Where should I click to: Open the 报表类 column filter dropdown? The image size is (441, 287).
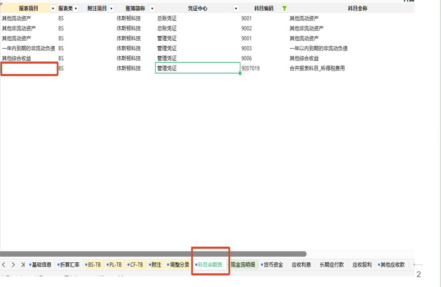(x=76, y=9)
